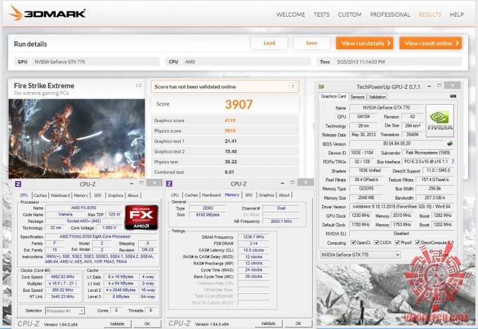Screen dimensions: 478x329
Task: Switch to Memory tab in left CPU-Z
Action: click(81, 195)
